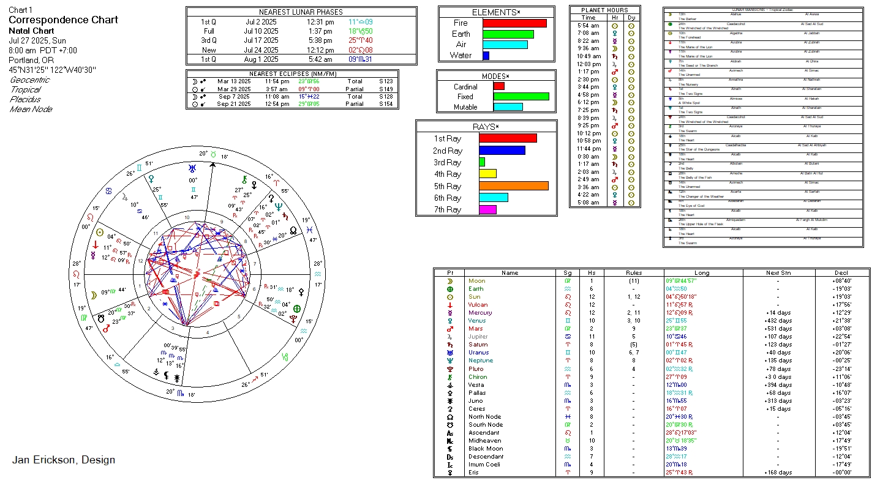Click the Pluto glyph in the chart wheel
880x483 pixels.
point(295,320)
